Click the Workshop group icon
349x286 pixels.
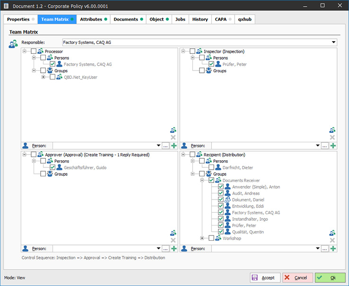[218, 238]
